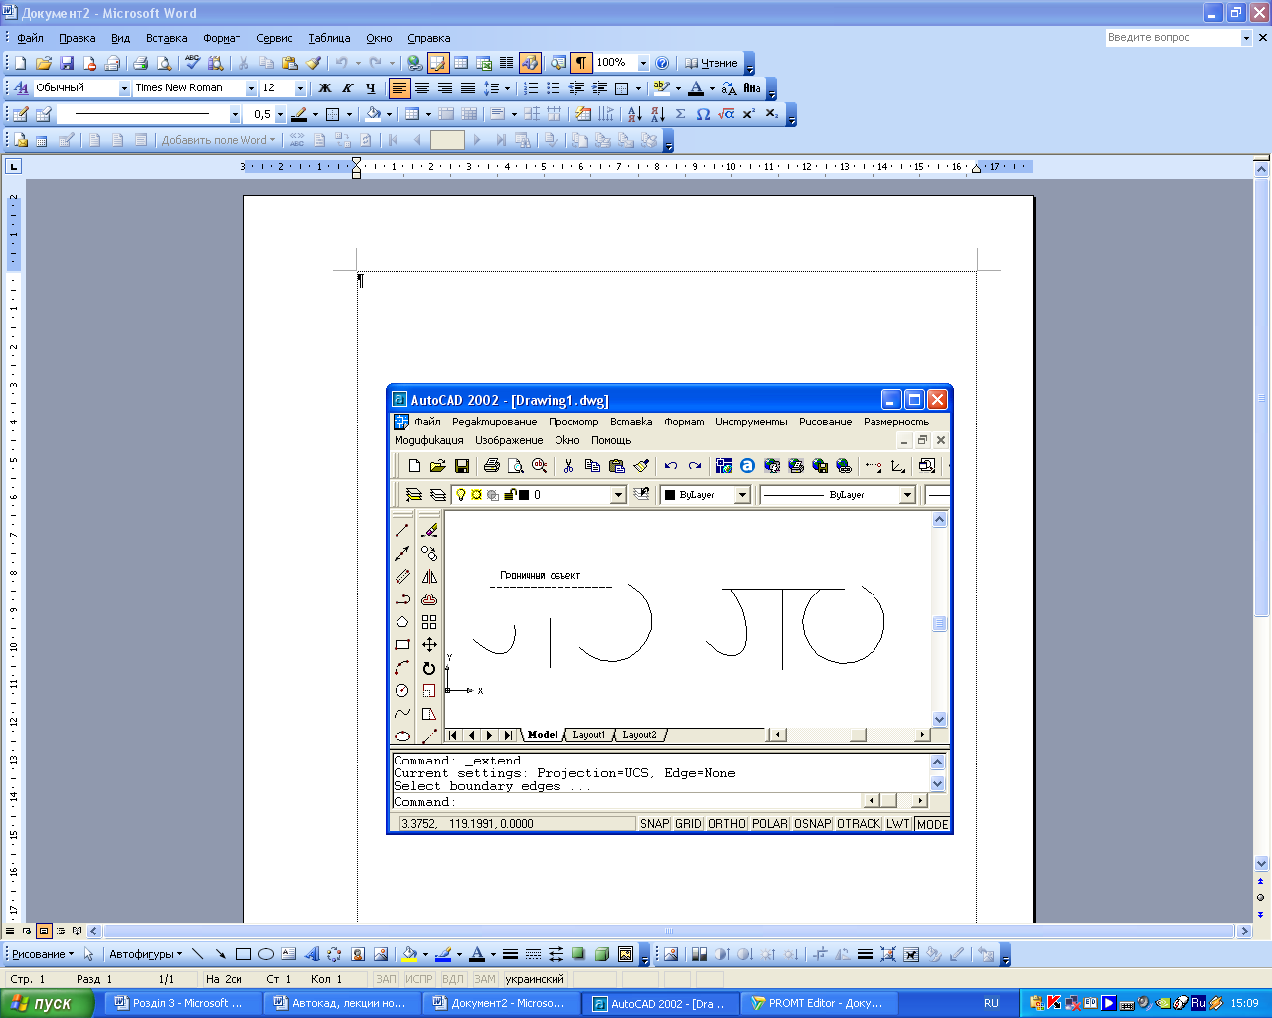Select the Oval tool in drawing toolbar

coord(266,954)
